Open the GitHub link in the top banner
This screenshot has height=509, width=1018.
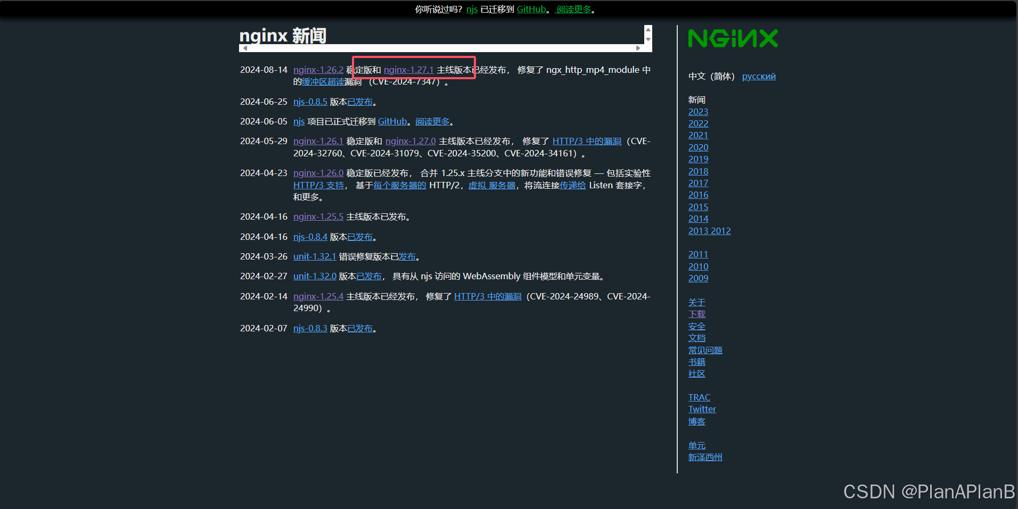531,10
